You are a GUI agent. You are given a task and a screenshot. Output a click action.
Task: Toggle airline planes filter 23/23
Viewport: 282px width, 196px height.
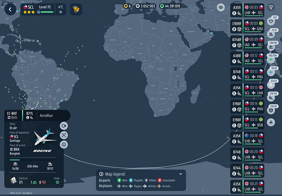tap(271, 85)
